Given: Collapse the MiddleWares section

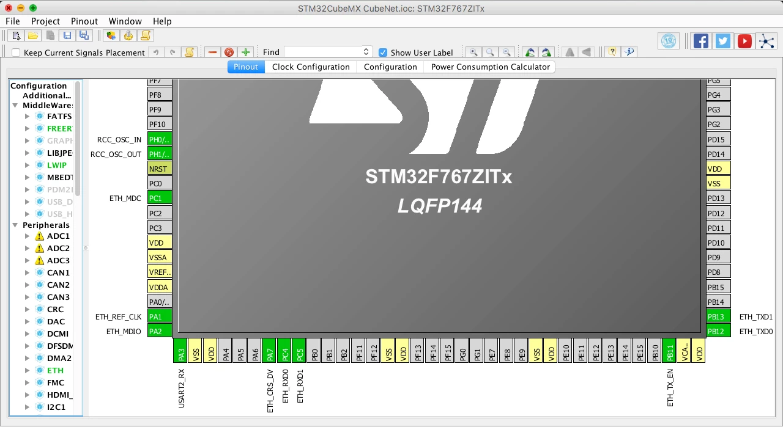Looking at the screenshot, I should (15, 105).
